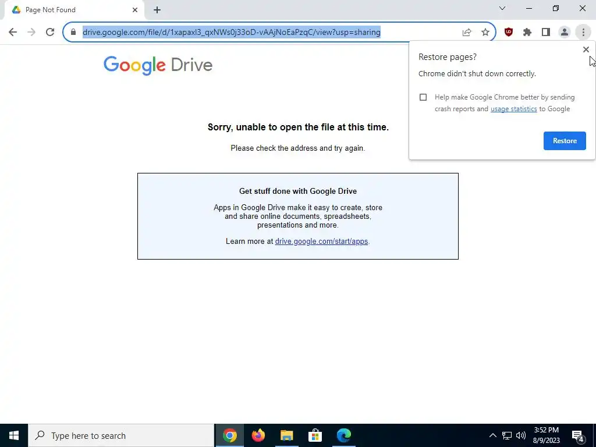Open the drive.google.com/start/apps link

click(321, 242)
